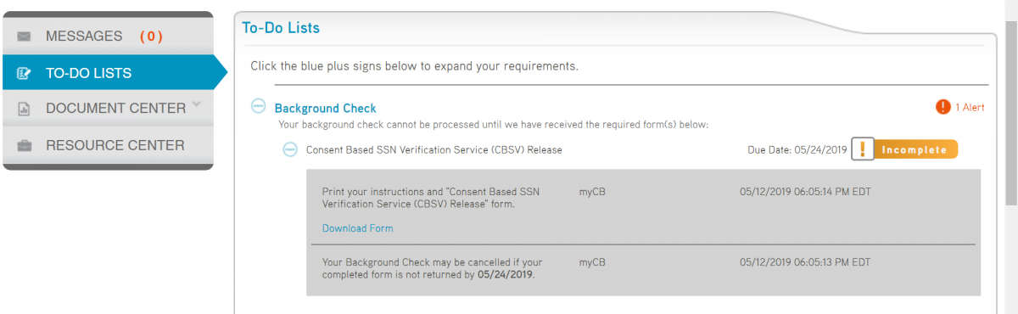Click the Messages envelope icon
Viewport: 1018px width, 314px height.
pyautogui.click(x=24, y=36)
